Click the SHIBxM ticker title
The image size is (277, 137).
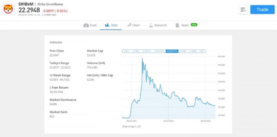click(x=26, y=4)
